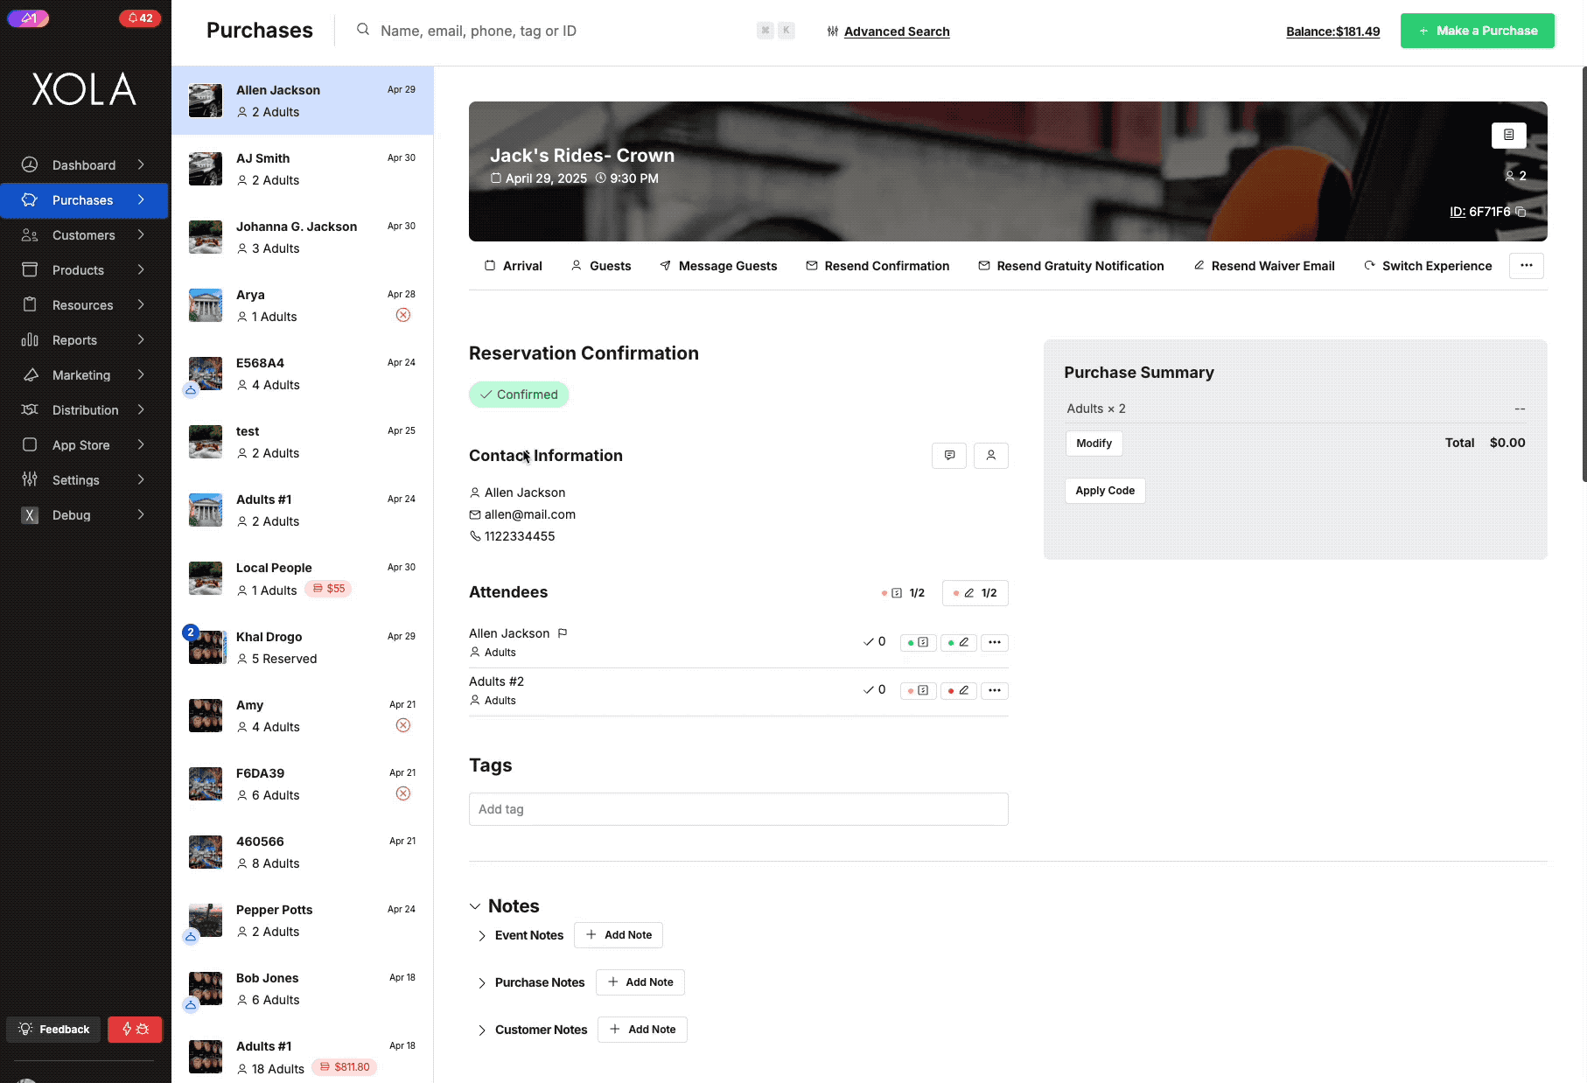1587x1083 pixels.
Task: Click Resend Confirmation
Action: (x=877, y=266)
